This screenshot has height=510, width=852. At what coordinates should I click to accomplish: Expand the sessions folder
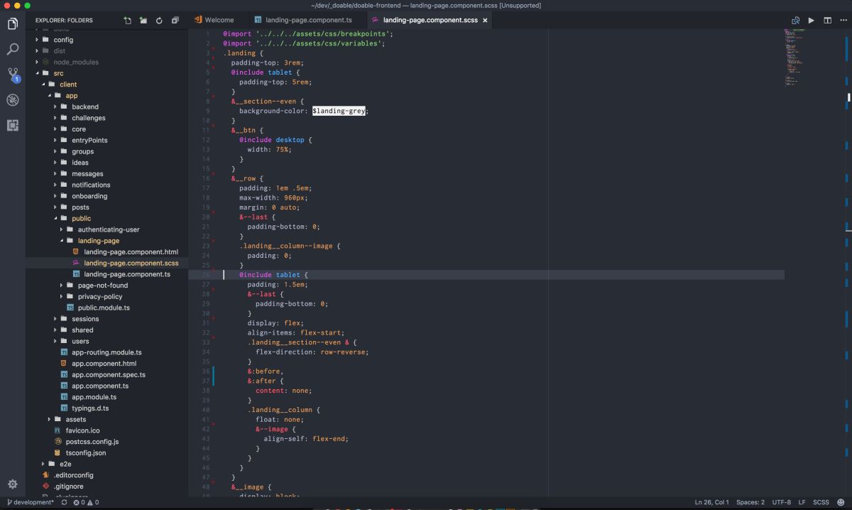55,319
